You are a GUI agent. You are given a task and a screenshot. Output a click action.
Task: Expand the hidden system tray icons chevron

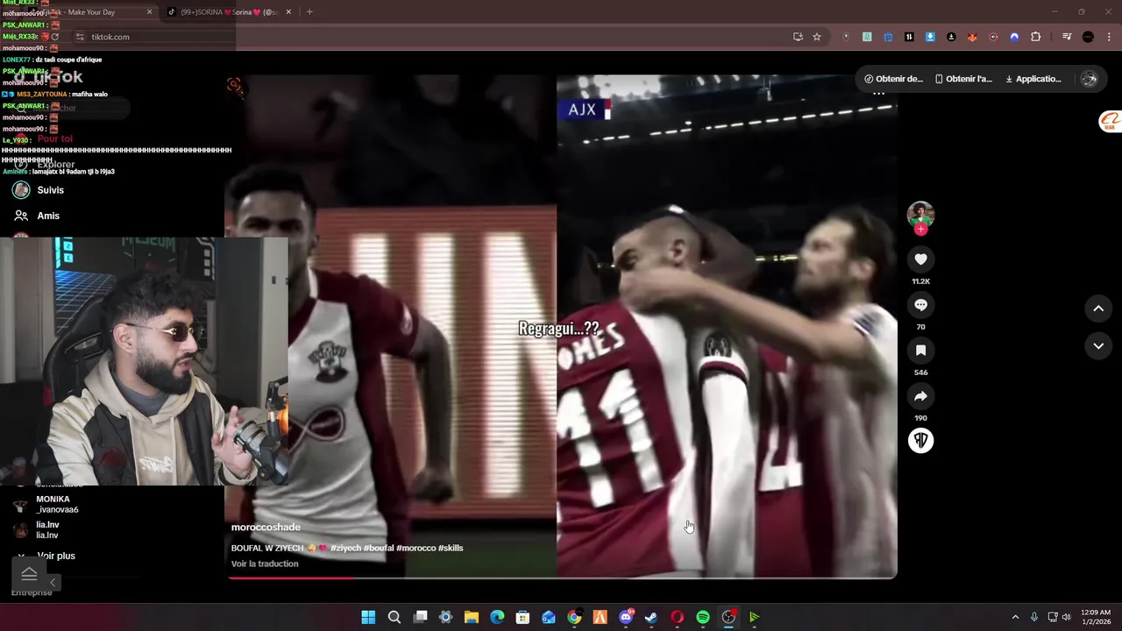1015,617
